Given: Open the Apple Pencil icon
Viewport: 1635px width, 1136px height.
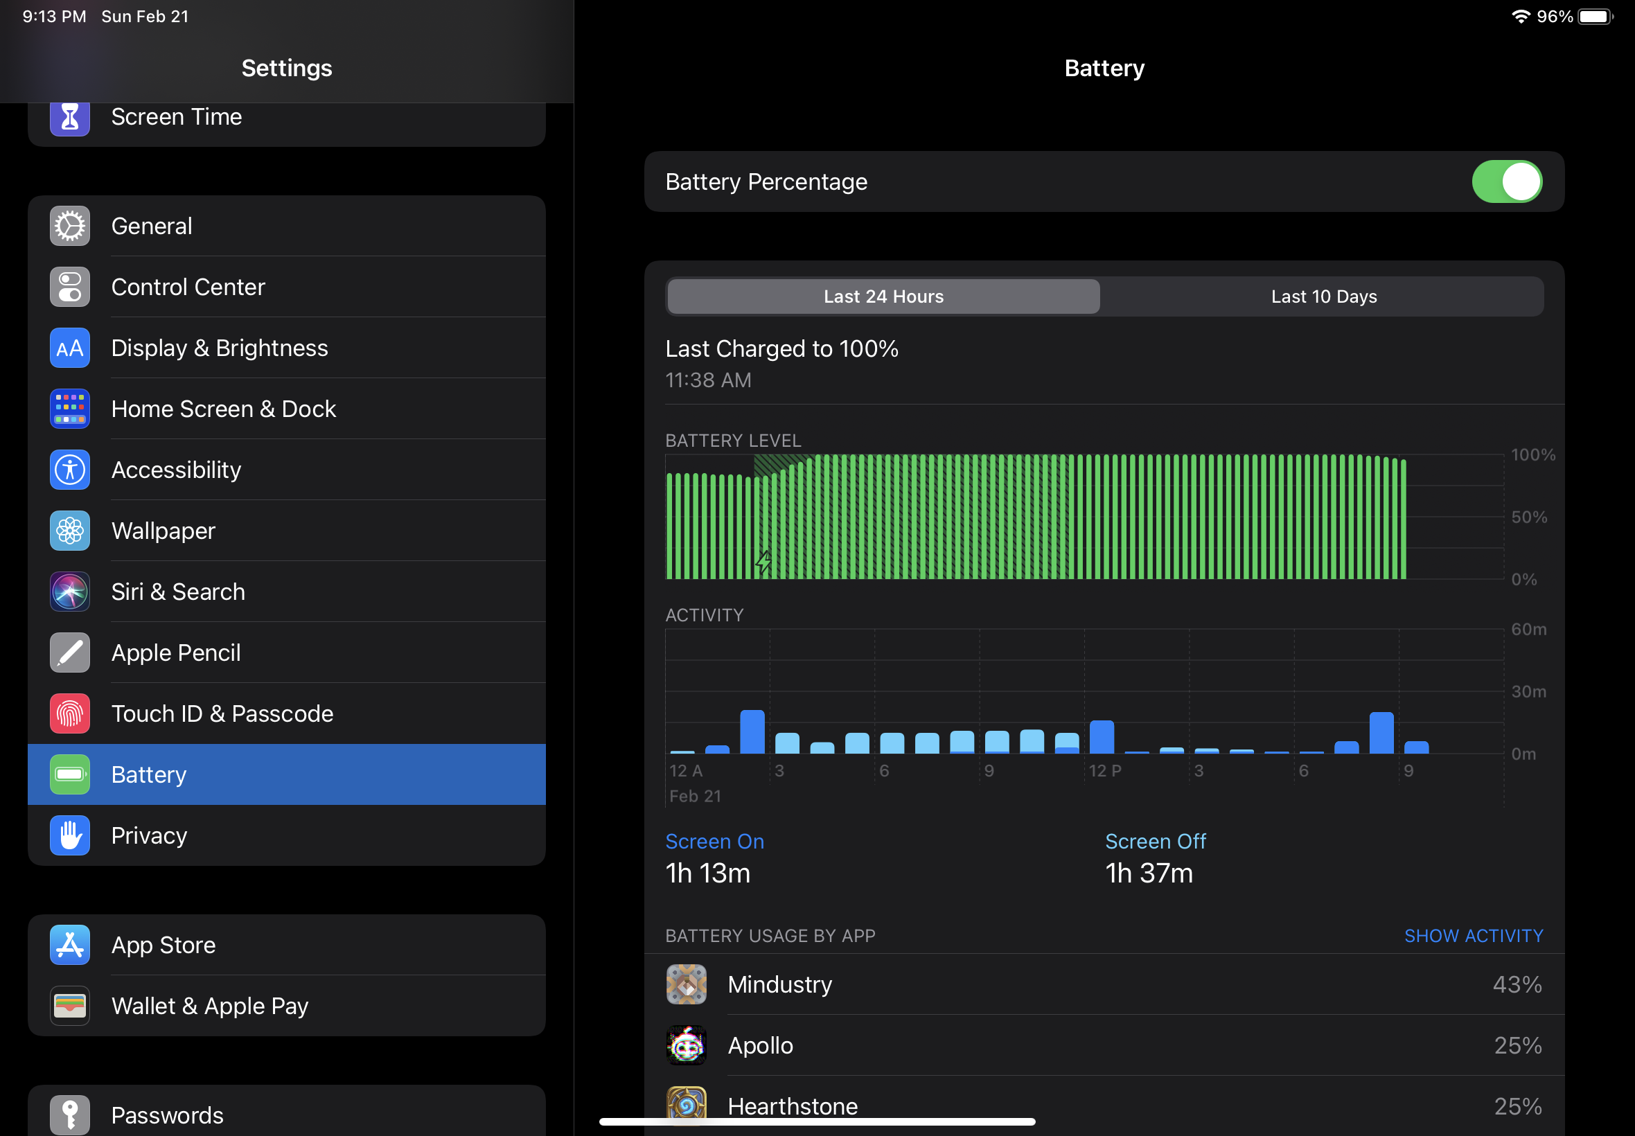Looking at the screenshot, I should click(x=70, y=653).
